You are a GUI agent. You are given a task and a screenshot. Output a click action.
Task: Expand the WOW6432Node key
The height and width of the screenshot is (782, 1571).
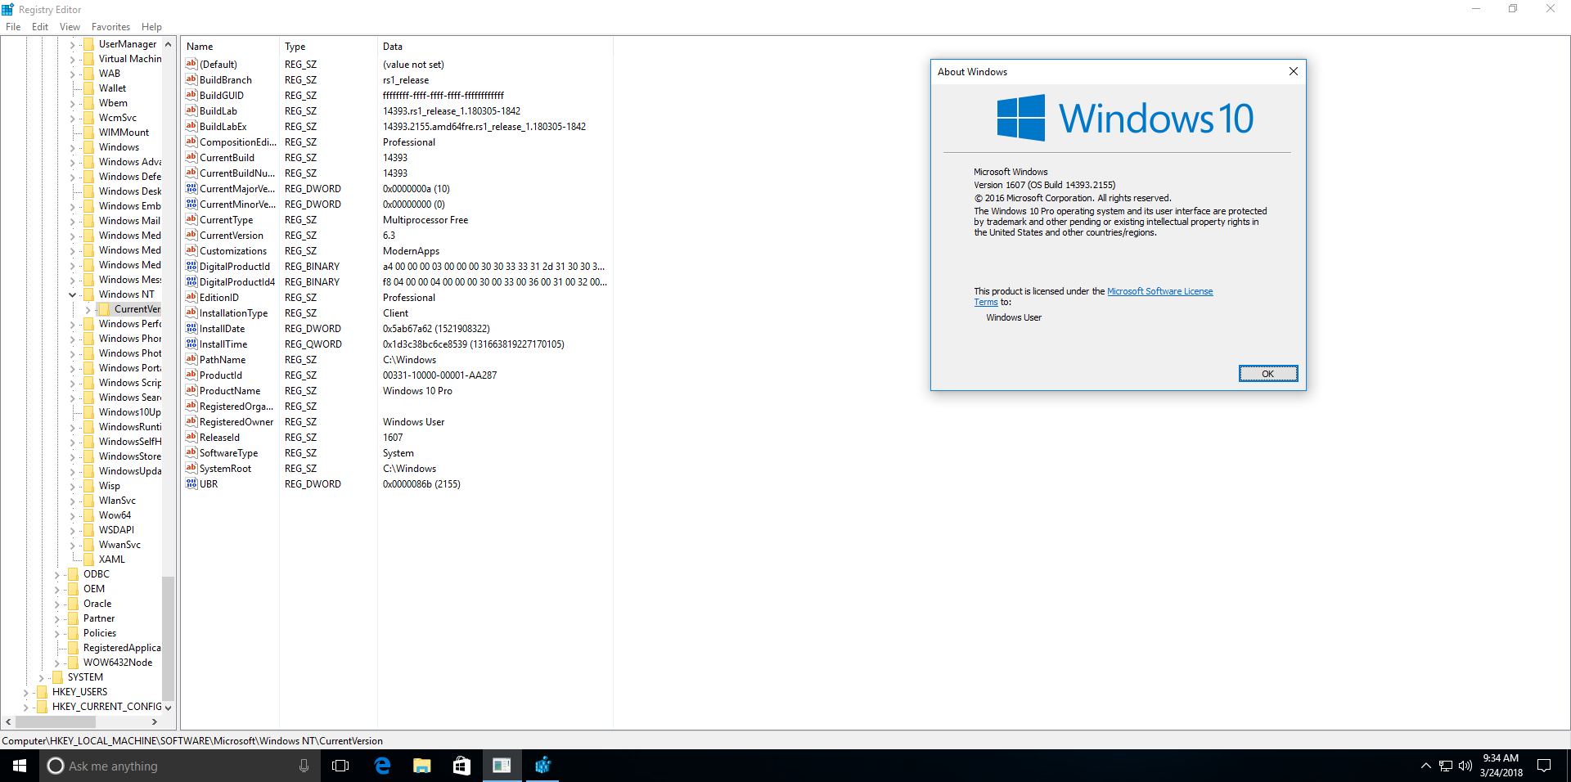[56, 663]
